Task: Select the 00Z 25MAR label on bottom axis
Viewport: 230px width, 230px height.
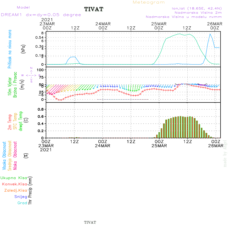Action: [x=159, y=144]
